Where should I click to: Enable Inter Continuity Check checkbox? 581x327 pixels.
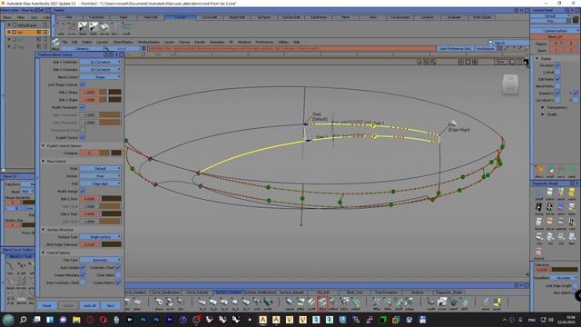pyautogui.click(x=83, y=282)
